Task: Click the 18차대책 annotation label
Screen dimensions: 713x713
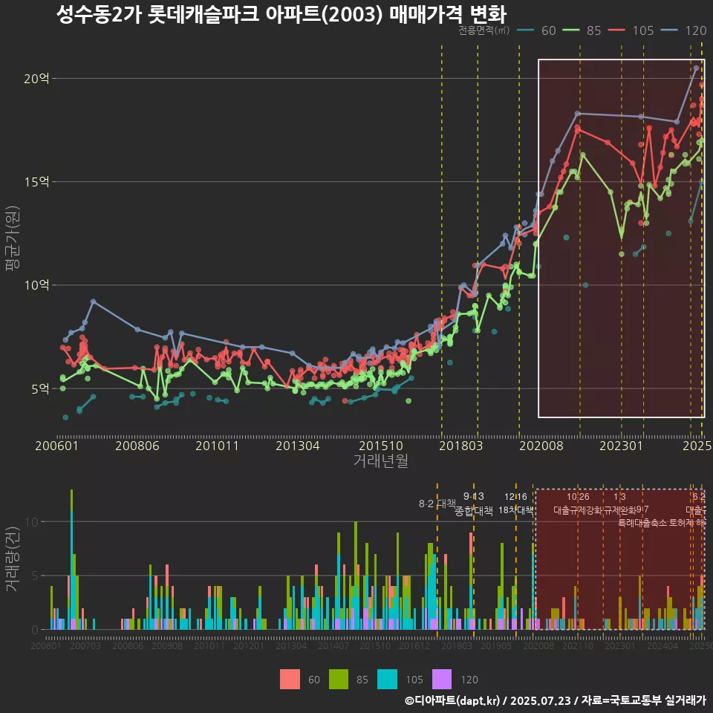Action: click(x=515, y=509)
